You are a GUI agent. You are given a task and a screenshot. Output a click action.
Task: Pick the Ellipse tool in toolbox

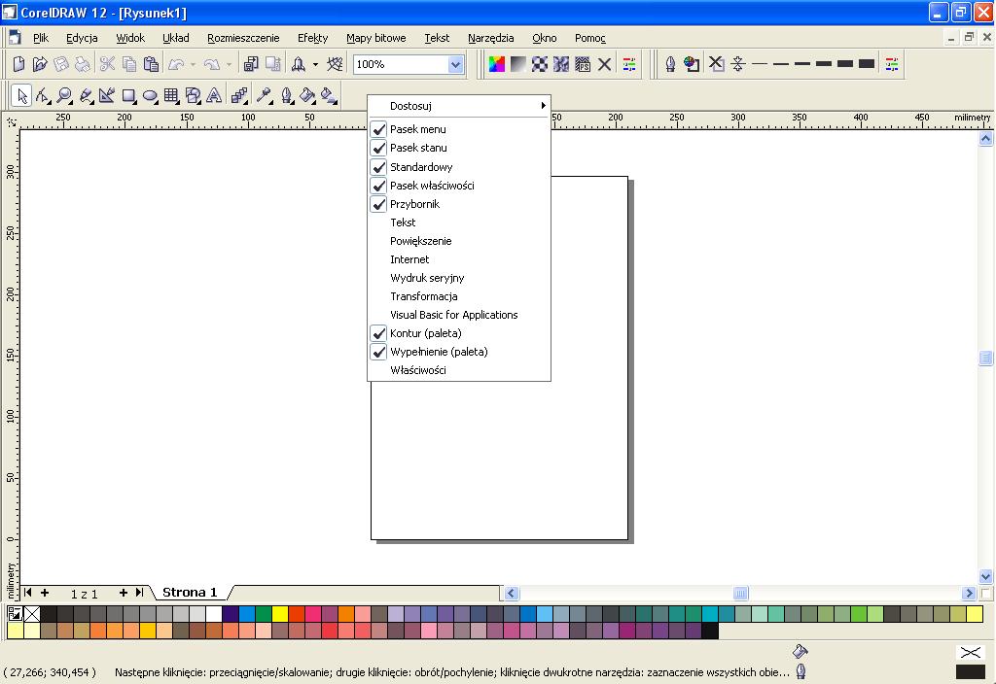pos(150,95)
